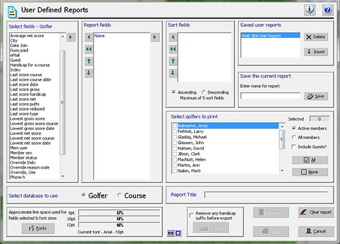This screenshot has width=340, height=244.
Task: Choose the Course database option
Action: [119, 195]
